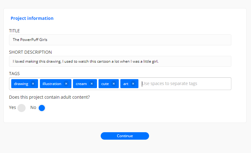This screenshot has width=251, height=153.
Task: Focus the Short Description field
Action: click(120, 61)
